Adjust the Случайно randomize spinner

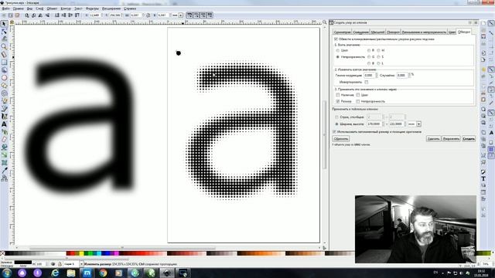click(409, 76)
